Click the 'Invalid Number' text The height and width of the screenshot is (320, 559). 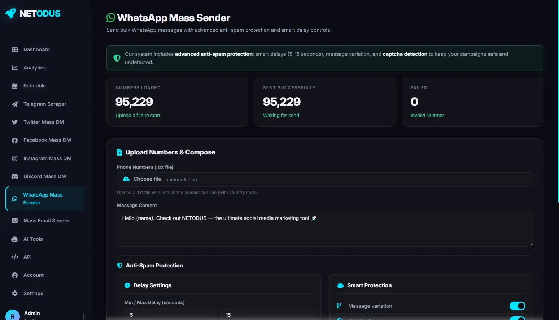click(427, 116)
